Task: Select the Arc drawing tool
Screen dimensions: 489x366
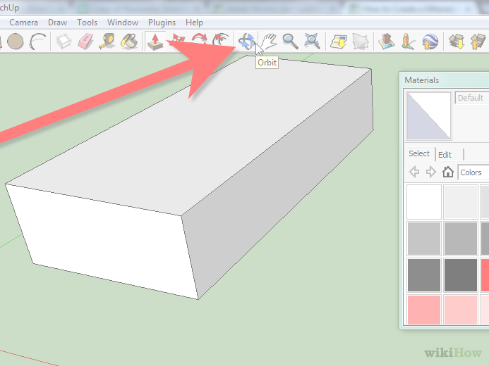Action: (37, 42)
